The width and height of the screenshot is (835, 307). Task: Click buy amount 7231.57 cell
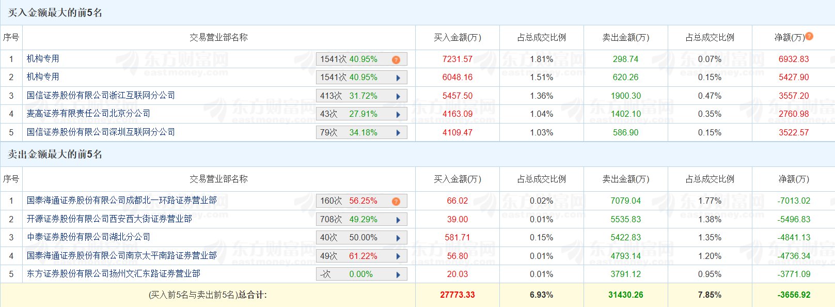pyautogui.click(x=458, y=59)
